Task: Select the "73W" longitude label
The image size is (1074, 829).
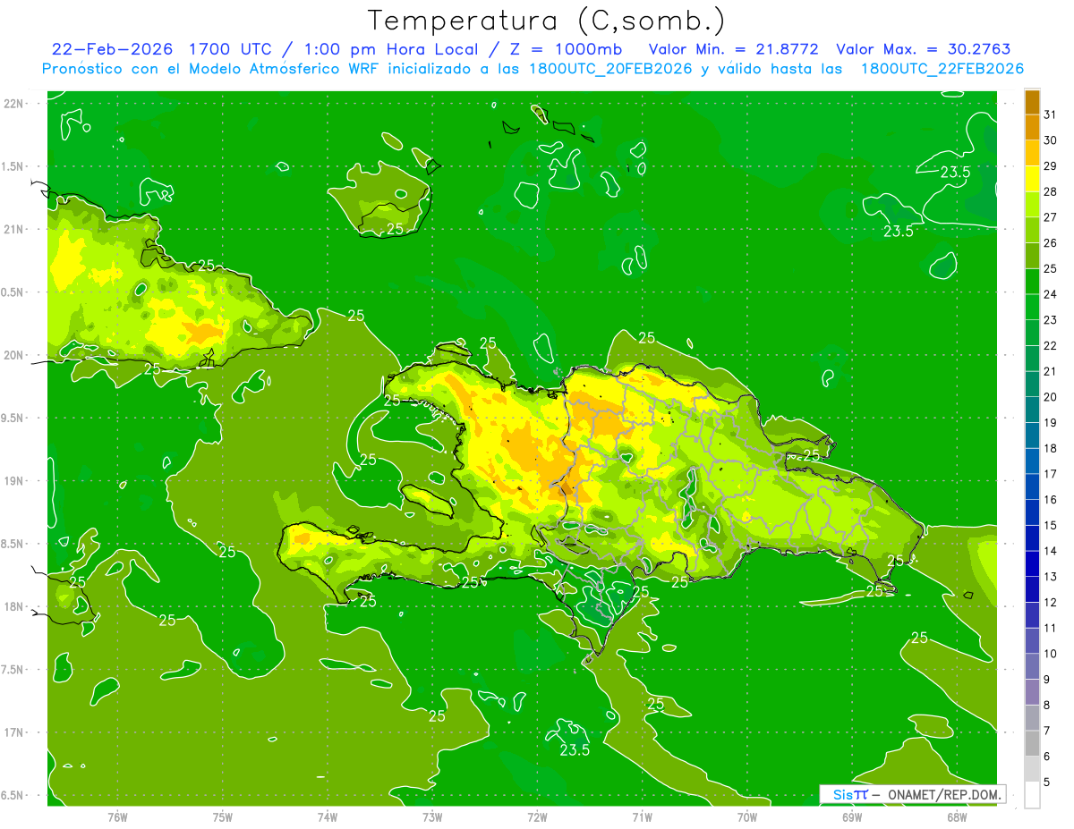Action: 432,817
